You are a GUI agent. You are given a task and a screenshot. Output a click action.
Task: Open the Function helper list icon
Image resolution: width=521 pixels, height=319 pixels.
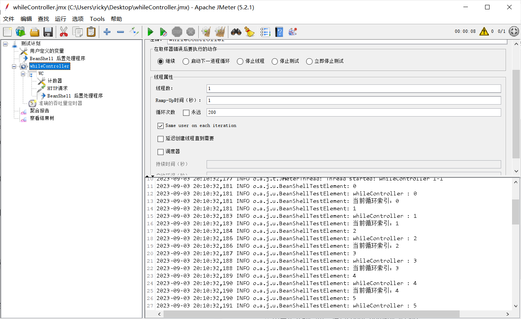click(x=265, y=32)
